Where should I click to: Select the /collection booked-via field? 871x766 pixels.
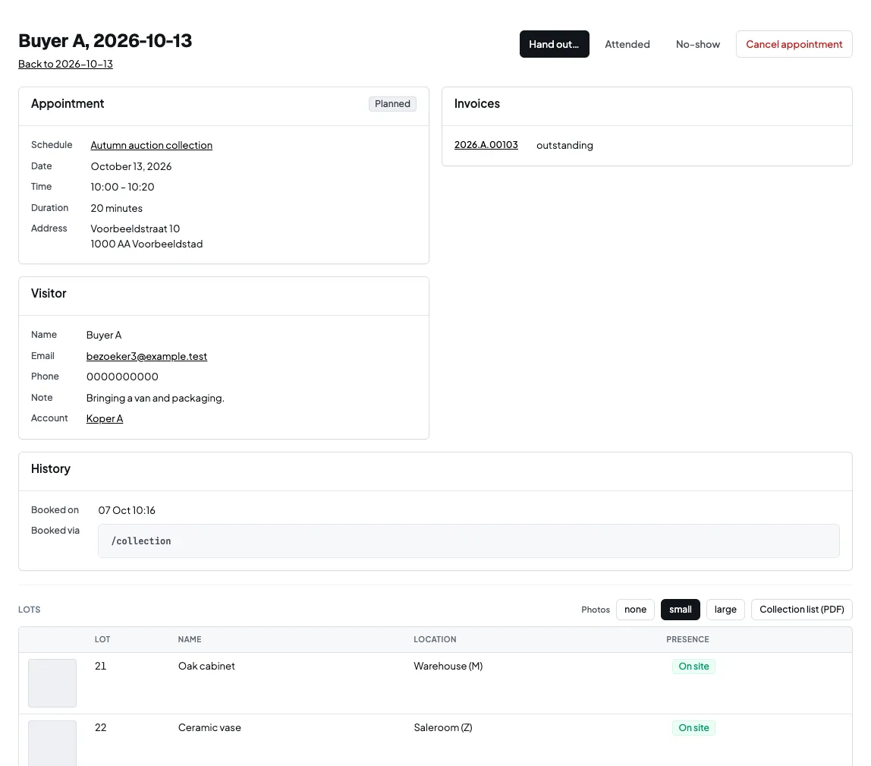tap(468, 541)
